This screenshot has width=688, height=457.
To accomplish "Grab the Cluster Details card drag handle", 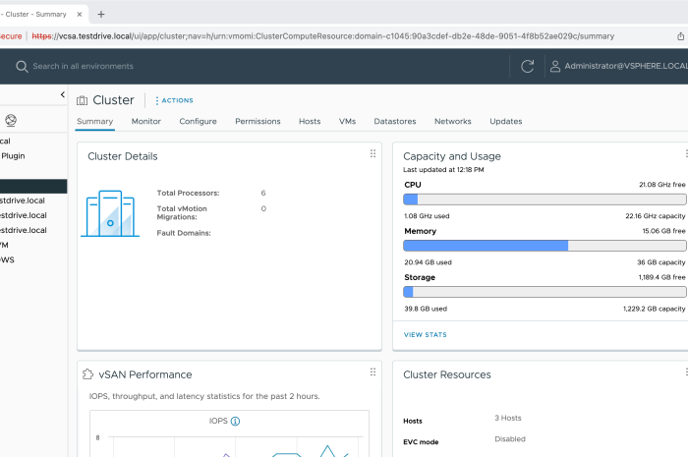I will pos(373,154).
